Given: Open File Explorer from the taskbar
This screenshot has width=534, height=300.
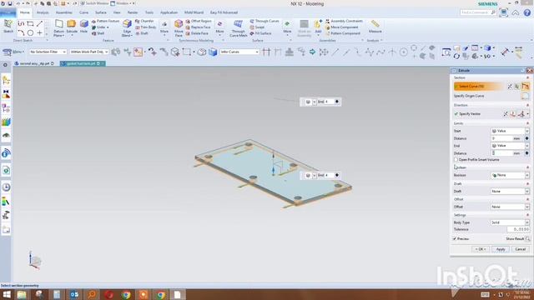Looking at the screenshot, I should (x=22, y=294).
